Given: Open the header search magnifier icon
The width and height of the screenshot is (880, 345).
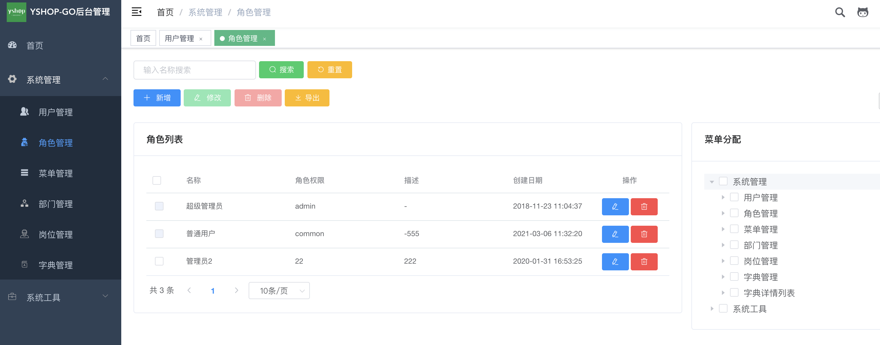Looking at the screenshot, I should tap(840, 12).
